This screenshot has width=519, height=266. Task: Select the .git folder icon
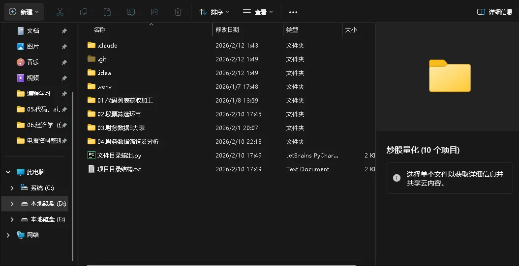pyautogui.click(x=92, y=59)
